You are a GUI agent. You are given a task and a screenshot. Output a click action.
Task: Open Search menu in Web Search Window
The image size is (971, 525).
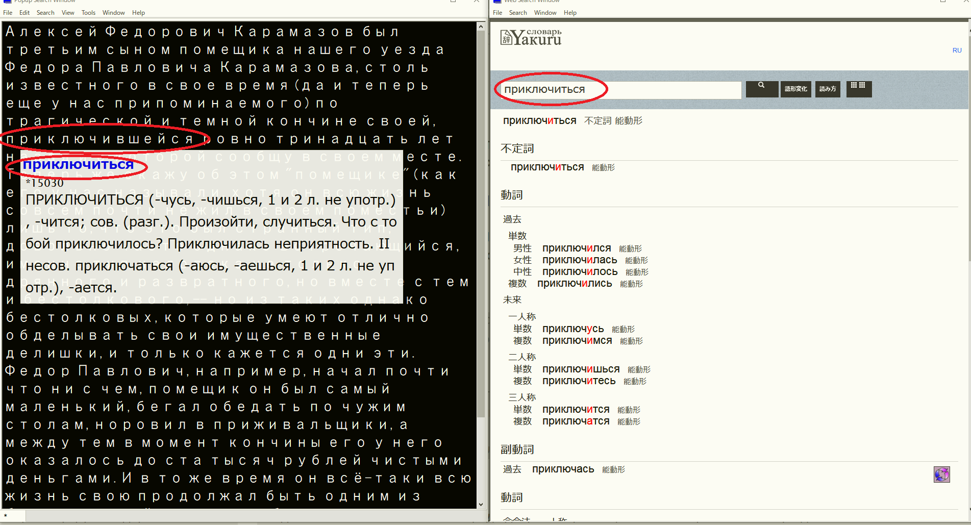[x=518, y=13]
